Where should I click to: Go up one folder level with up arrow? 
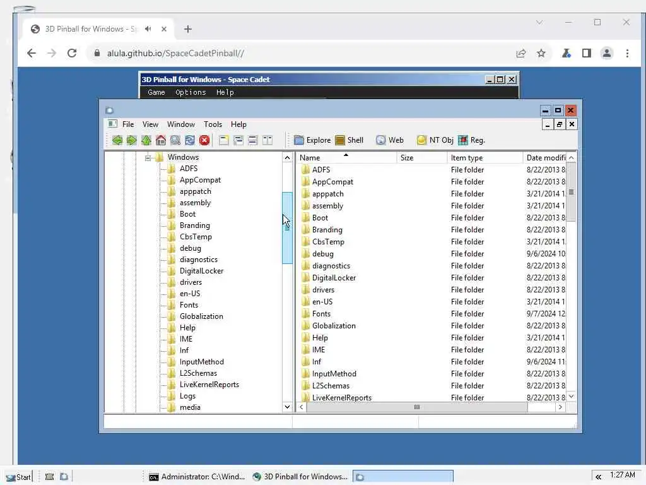click(146, 140)
